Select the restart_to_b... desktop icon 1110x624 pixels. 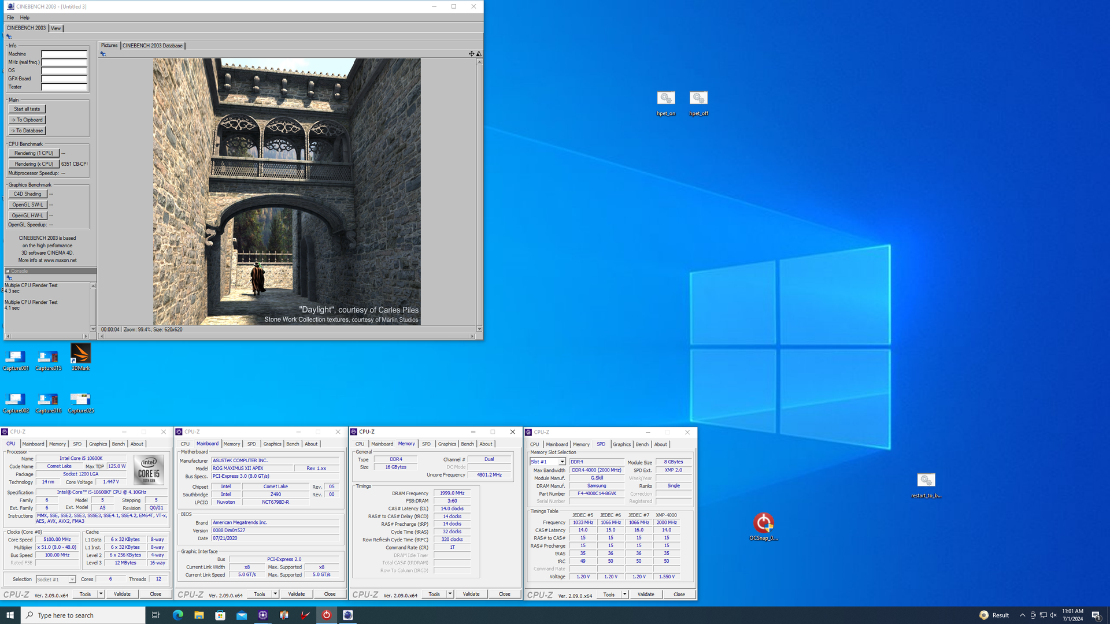pyautogui.click(x=926, y=485)
